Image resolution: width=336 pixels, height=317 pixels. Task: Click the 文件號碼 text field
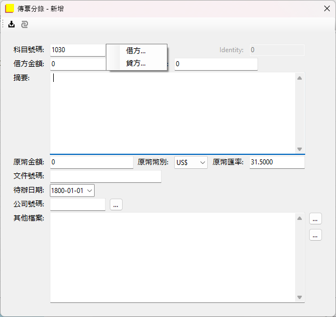(105, 176)
